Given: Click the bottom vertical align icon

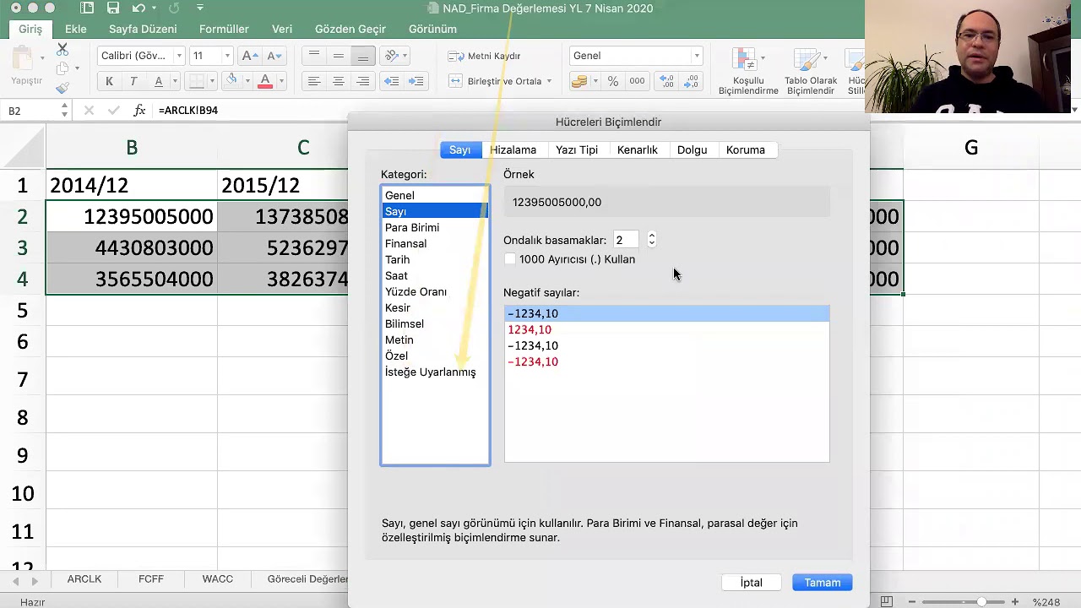Looking at the screenshot, I should coord(363,56).
